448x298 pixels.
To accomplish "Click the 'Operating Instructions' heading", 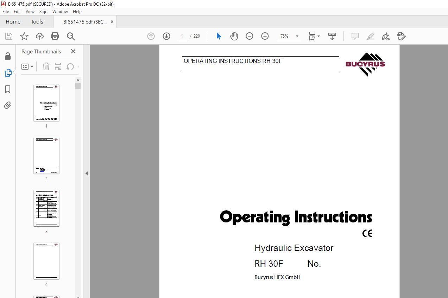I will click(296, 217).
